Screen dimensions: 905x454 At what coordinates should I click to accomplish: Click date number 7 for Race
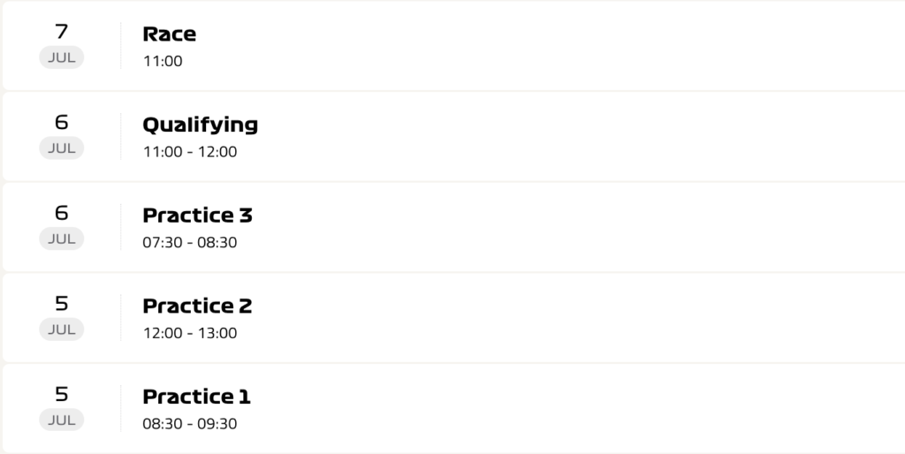[61, 32]
